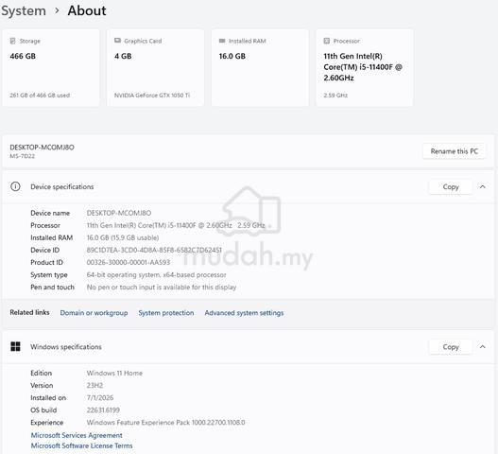This screenshot has height=454, width=498.
Task: Click the Rename this PC button
Action: [x=454, y=151]
